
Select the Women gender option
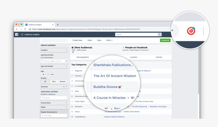(x=63, y=82)
